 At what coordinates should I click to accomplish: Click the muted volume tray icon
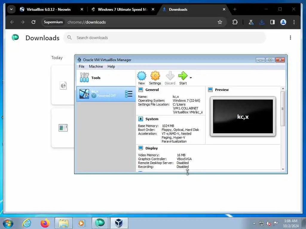pos(269,223)
